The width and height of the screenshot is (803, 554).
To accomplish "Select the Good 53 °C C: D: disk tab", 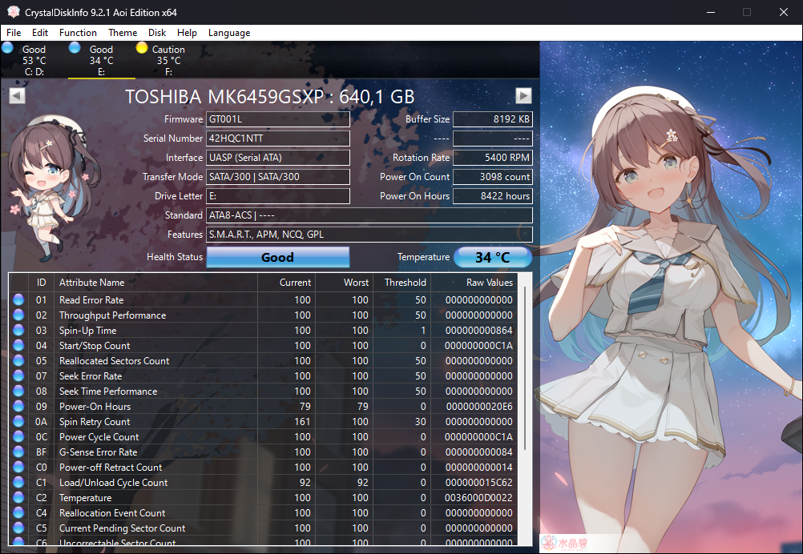I will tap(34, 60).
